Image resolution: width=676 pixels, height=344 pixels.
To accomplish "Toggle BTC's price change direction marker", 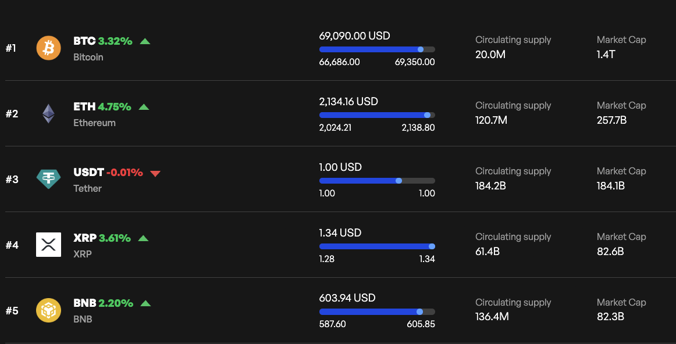I will coord(145,41).
